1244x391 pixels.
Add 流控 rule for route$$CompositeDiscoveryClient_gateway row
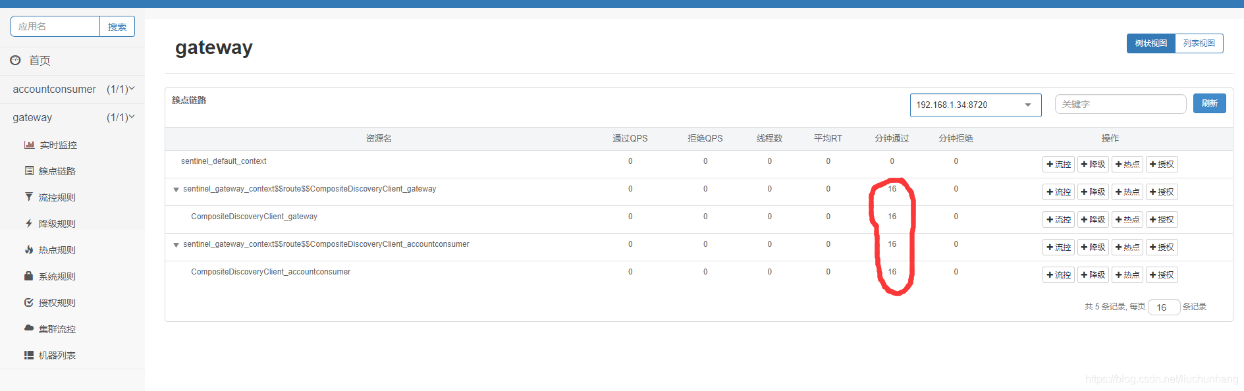click(1058, 192)
